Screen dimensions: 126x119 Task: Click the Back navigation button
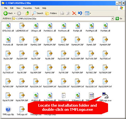[8, 13]
